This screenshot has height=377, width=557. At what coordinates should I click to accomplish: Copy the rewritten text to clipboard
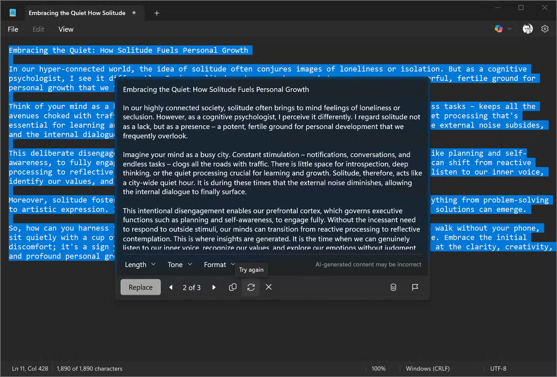(233, 287)
